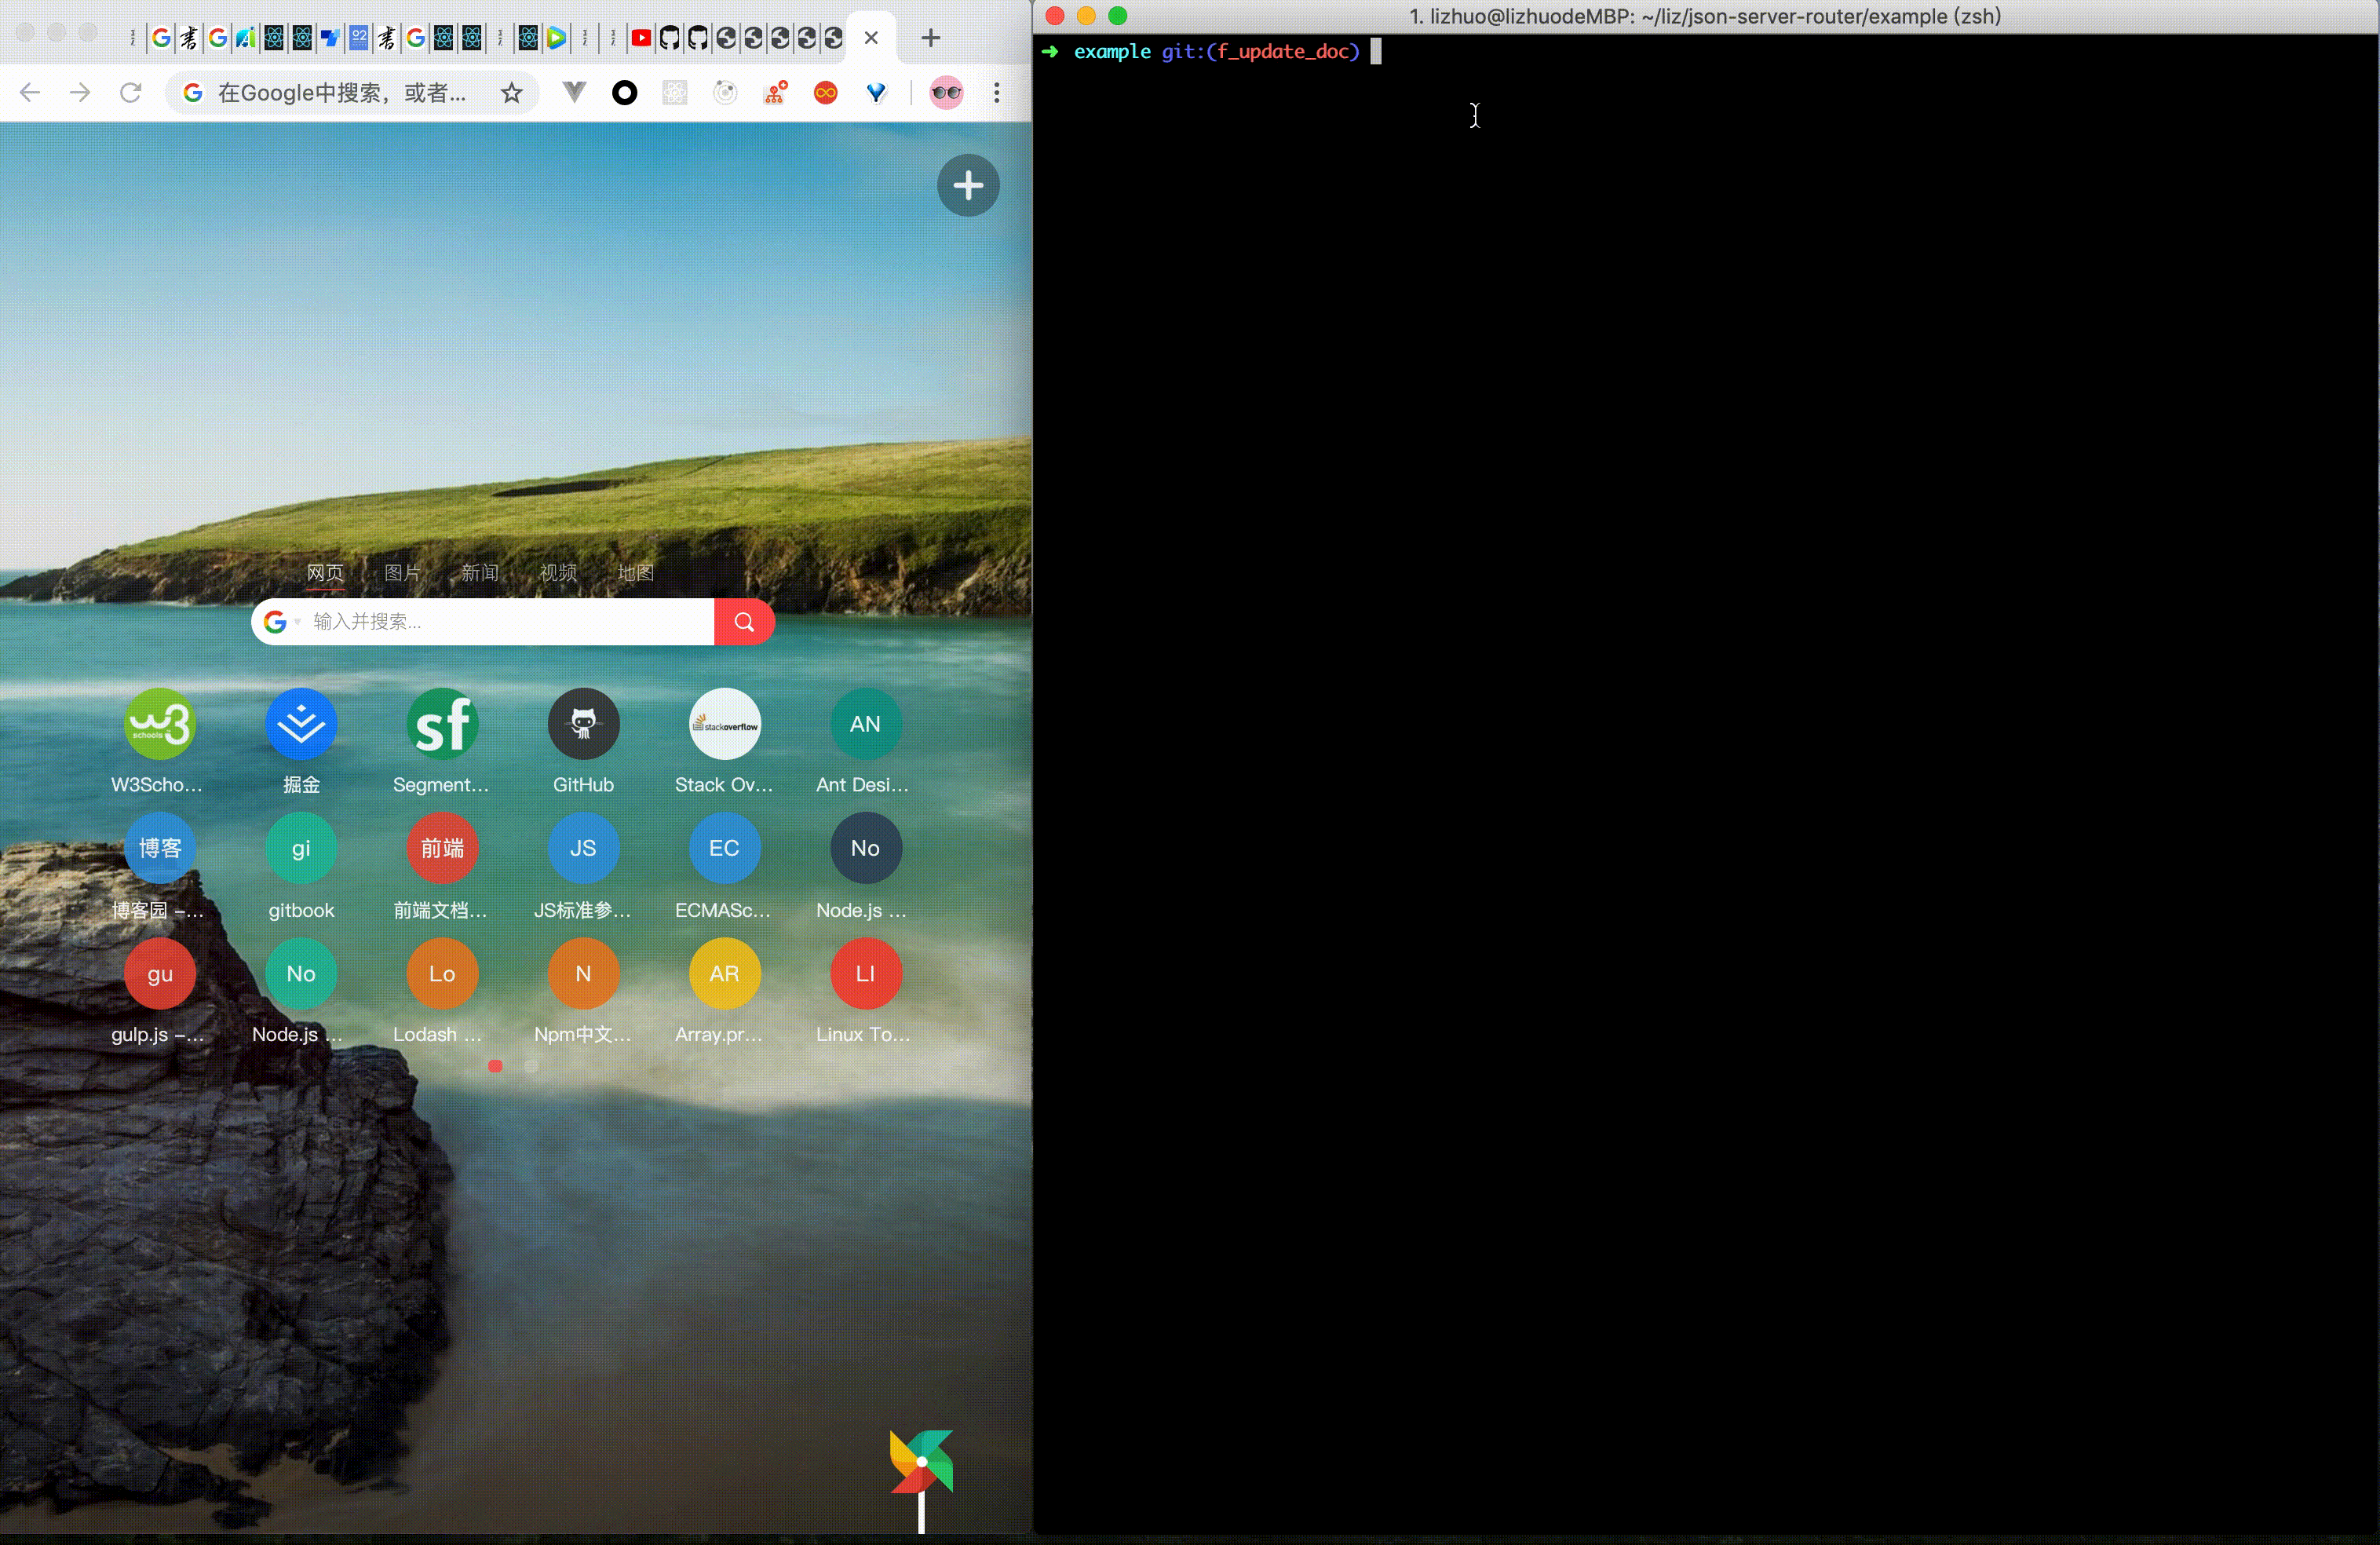The height and width of the screenshot is (1545, 2380).
Task: Open the GitHub speed dial shortcut
Action: (x=583, y=724)
